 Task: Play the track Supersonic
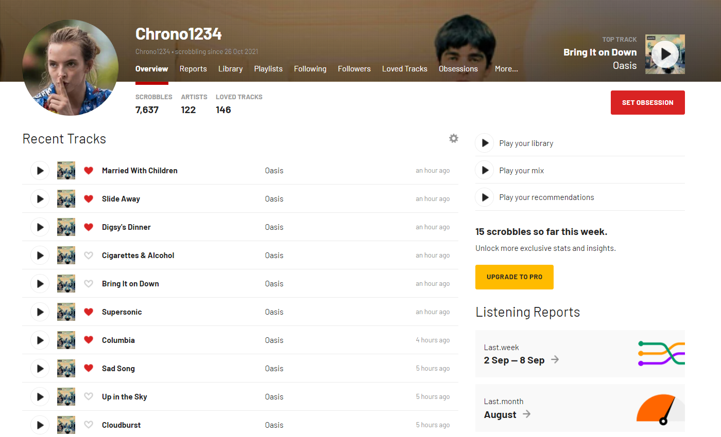pyautogui.click(x=40, y=312)
